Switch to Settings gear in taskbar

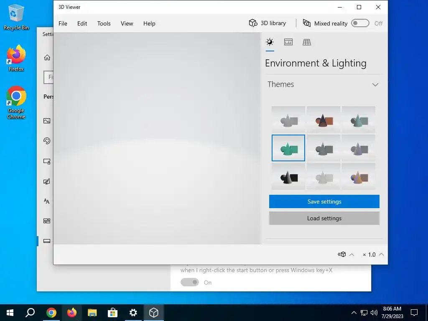tap(133, 313)
